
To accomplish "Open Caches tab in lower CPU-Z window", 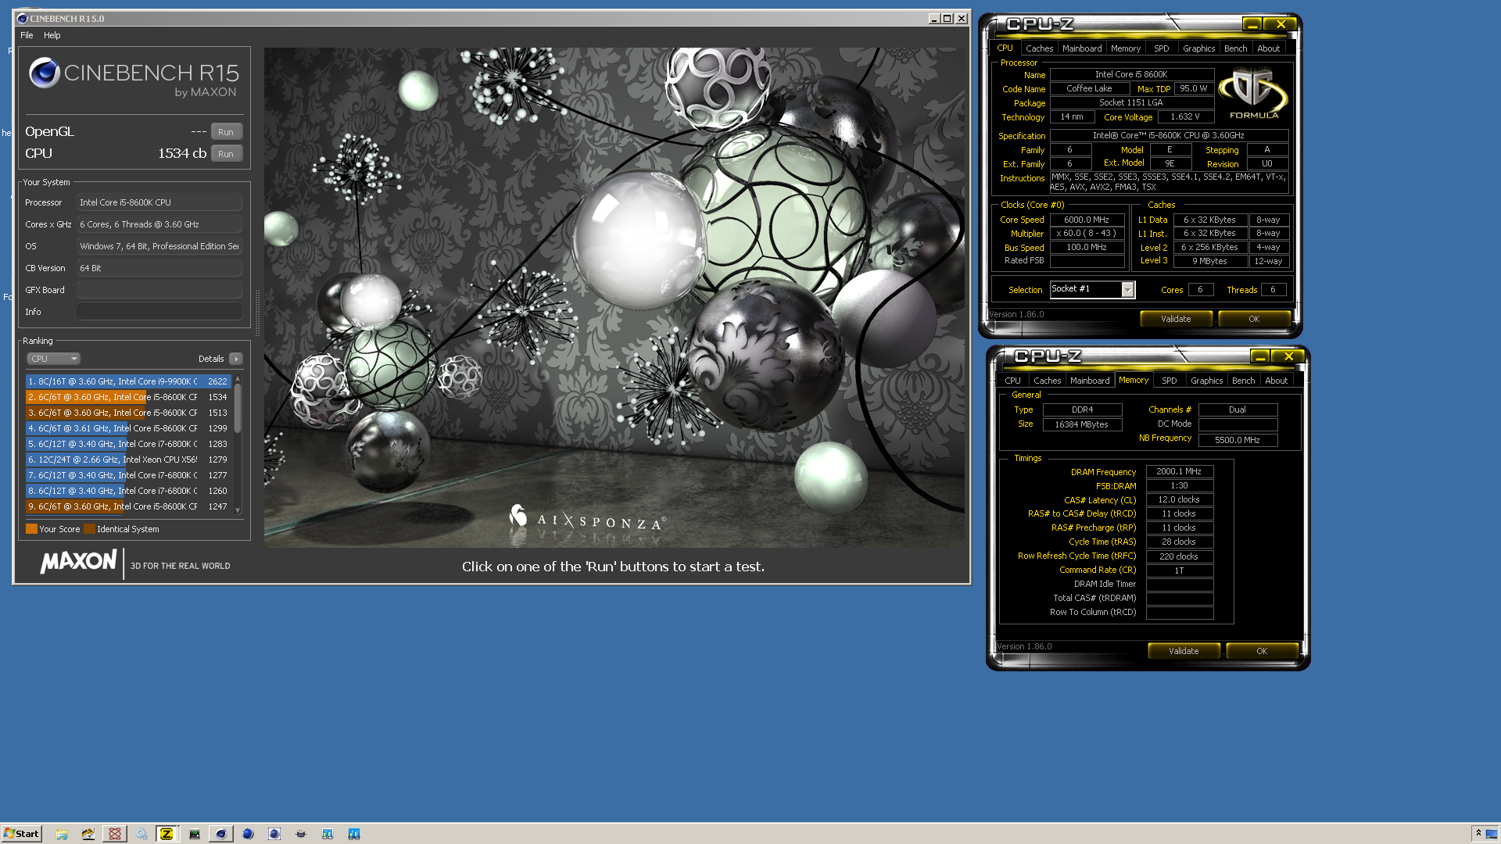I will click(x=1047, y=381).
